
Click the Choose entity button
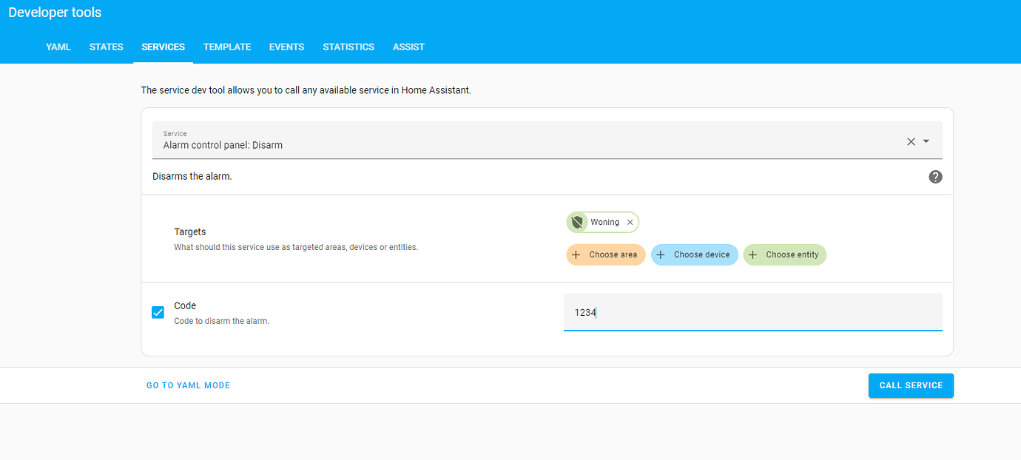tap(785, 255)
